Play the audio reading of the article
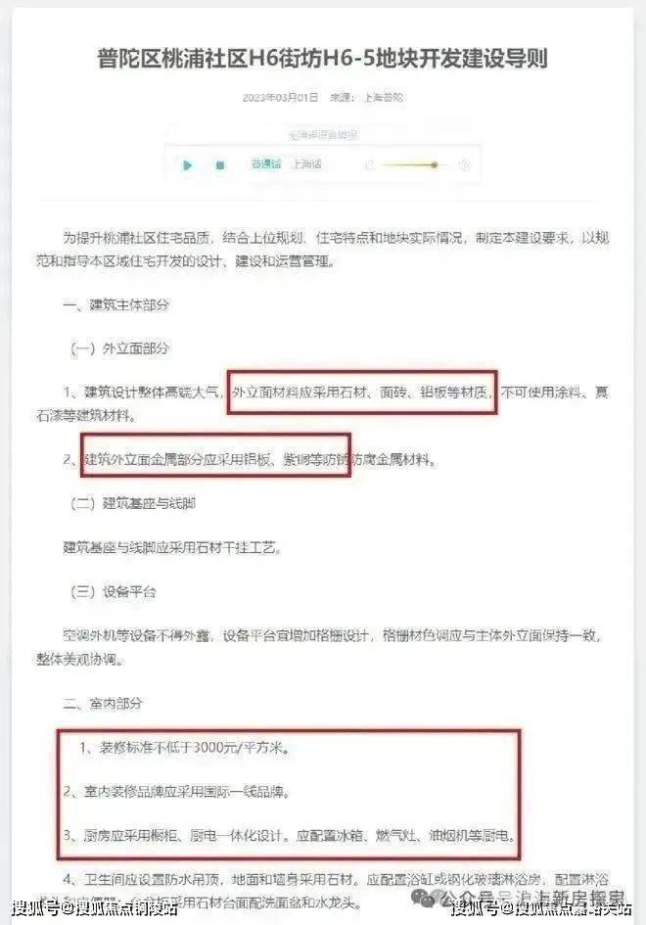The width and height of the screenshot is (646, 925). pos(188,165)
